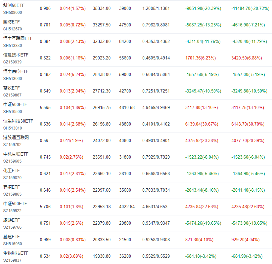Select the gain 4235.84(22.63%)
Image resolution: width=272 pixels, height=264 pixels.
pyautogui.click(x=202, y=207)
